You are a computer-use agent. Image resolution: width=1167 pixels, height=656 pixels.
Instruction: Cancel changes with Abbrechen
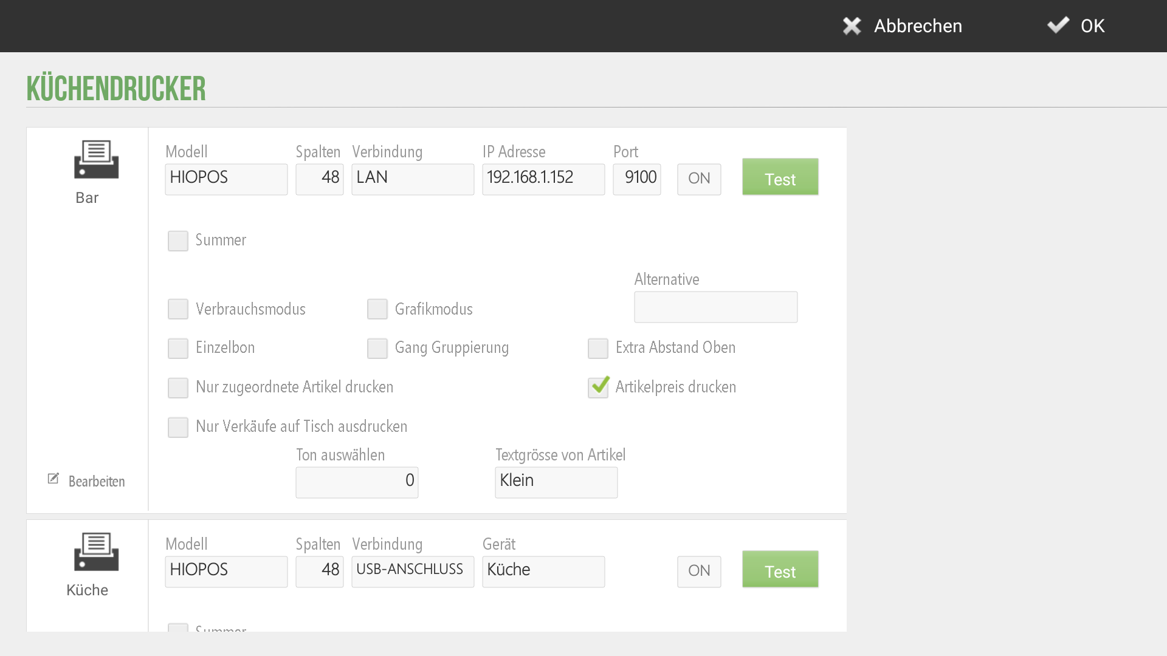coord(903,26)
